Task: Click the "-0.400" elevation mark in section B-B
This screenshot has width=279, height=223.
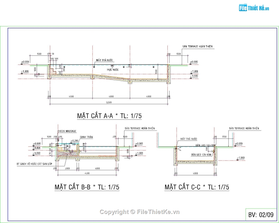Action: coord(37,148)
